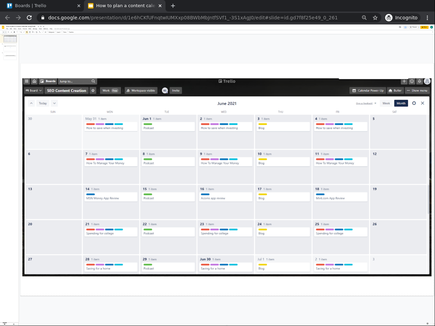The width and height of the screenshot is (435, 326).
Task: Open the Trello notifications bell
Action: click(x=419, y=81)
